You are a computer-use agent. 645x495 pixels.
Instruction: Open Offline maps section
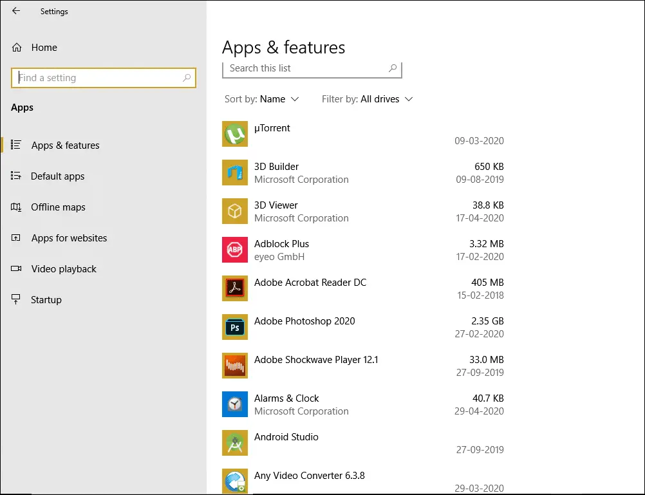pos(58,207)
